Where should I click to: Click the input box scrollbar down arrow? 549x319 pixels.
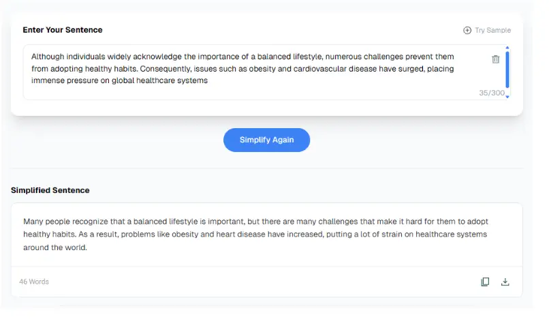(507, 97)
